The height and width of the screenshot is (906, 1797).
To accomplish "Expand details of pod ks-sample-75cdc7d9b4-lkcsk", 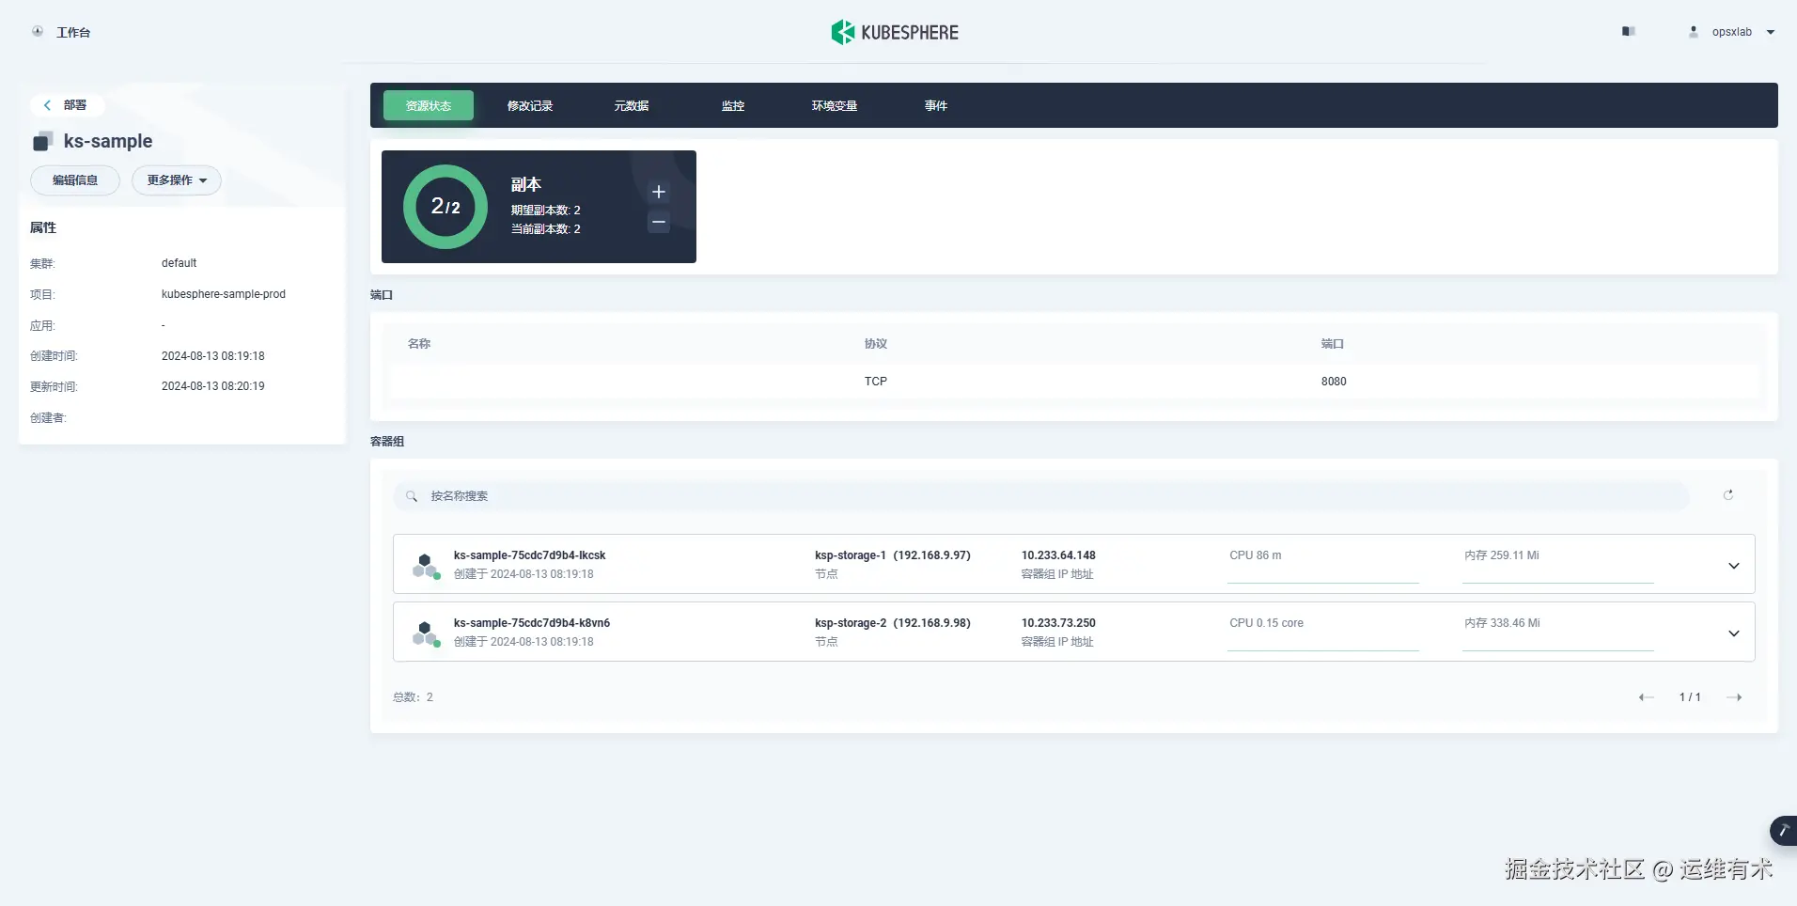I will (1733, 565).
